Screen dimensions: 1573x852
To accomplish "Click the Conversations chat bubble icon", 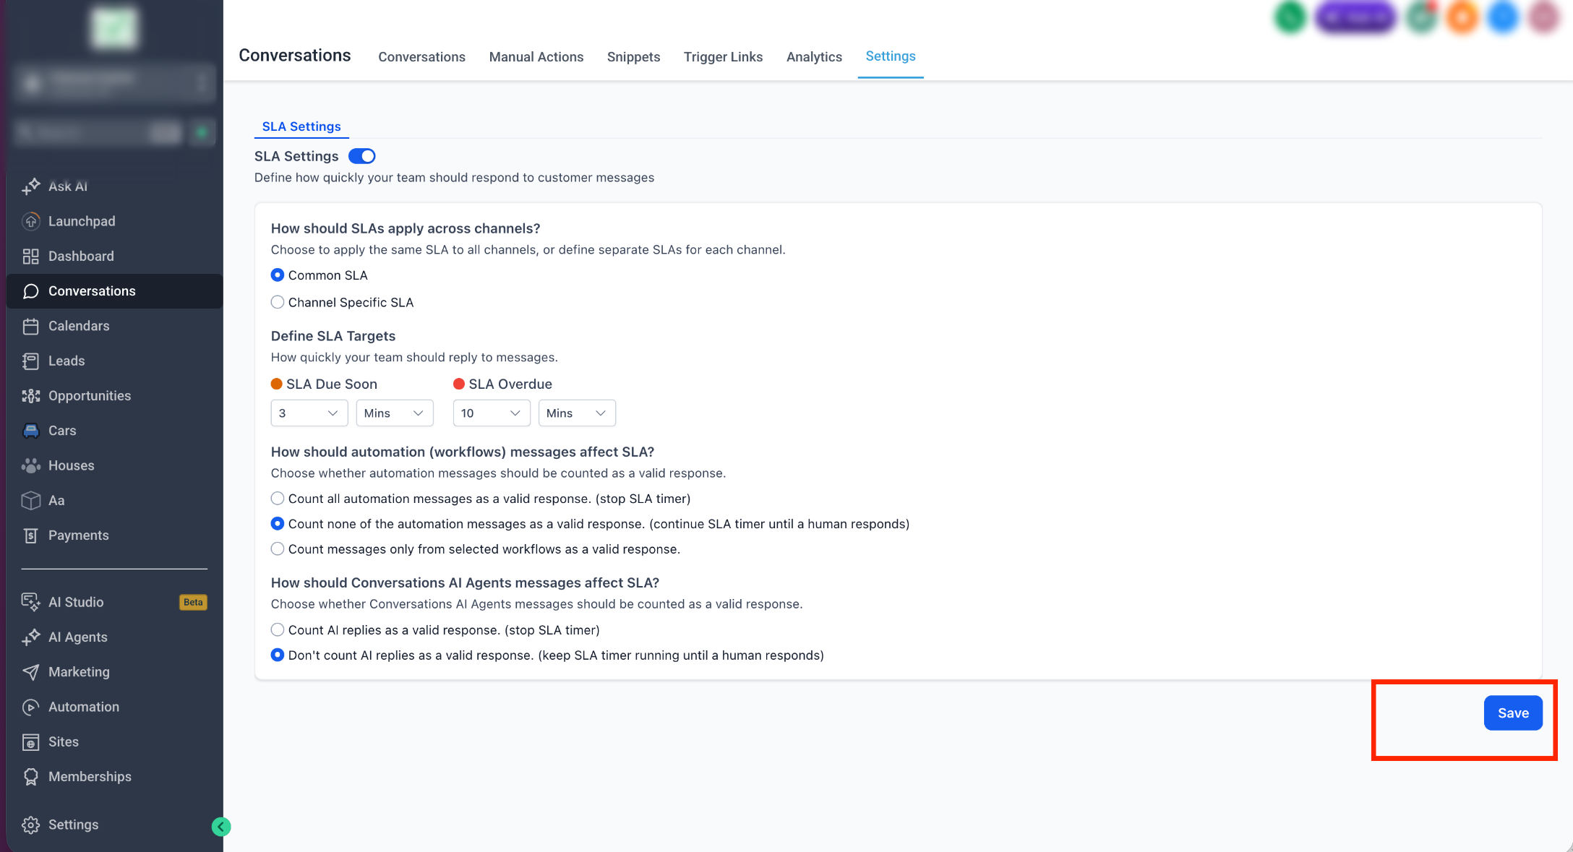I will point(30,291).
